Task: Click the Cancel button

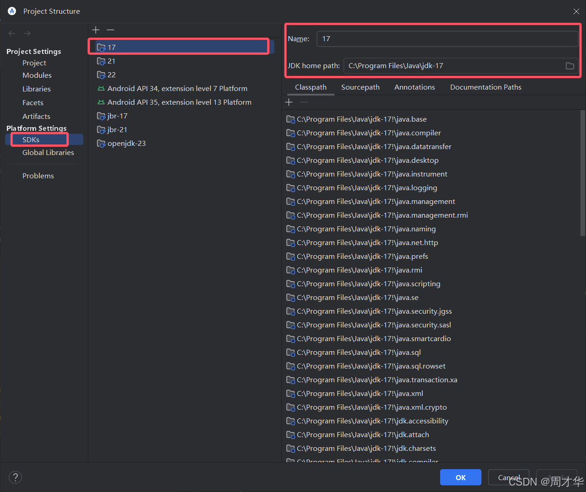Action: coord(509,477)
